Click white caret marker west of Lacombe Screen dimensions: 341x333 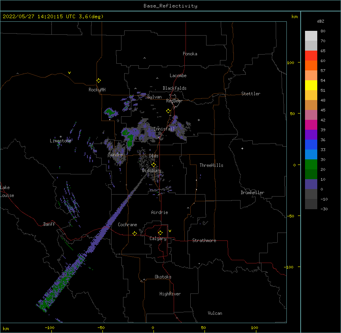157,78
